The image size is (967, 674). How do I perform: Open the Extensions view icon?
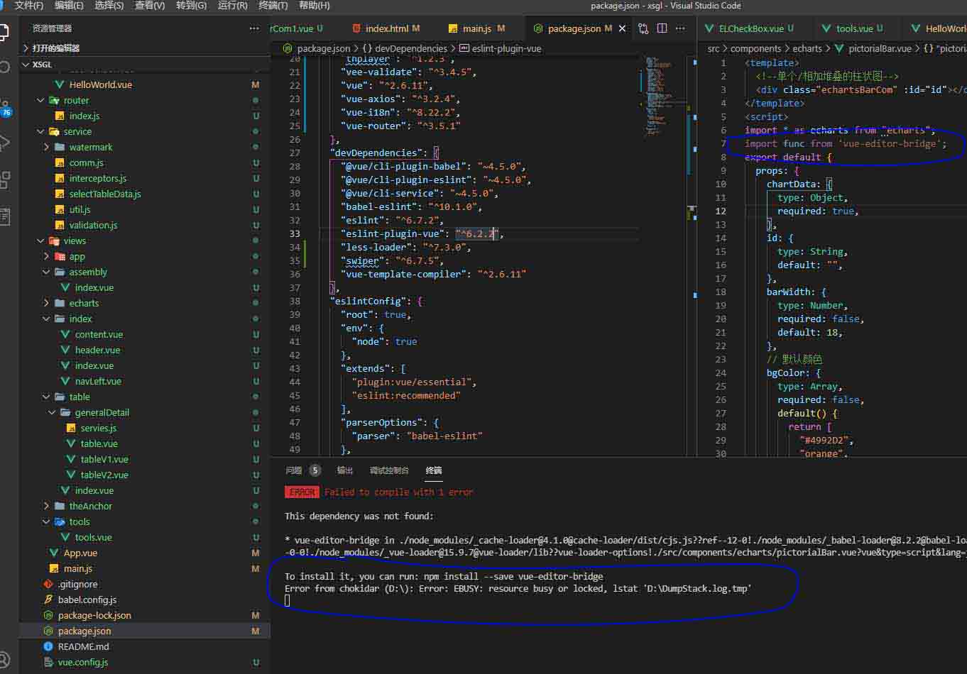pos(4,179)
